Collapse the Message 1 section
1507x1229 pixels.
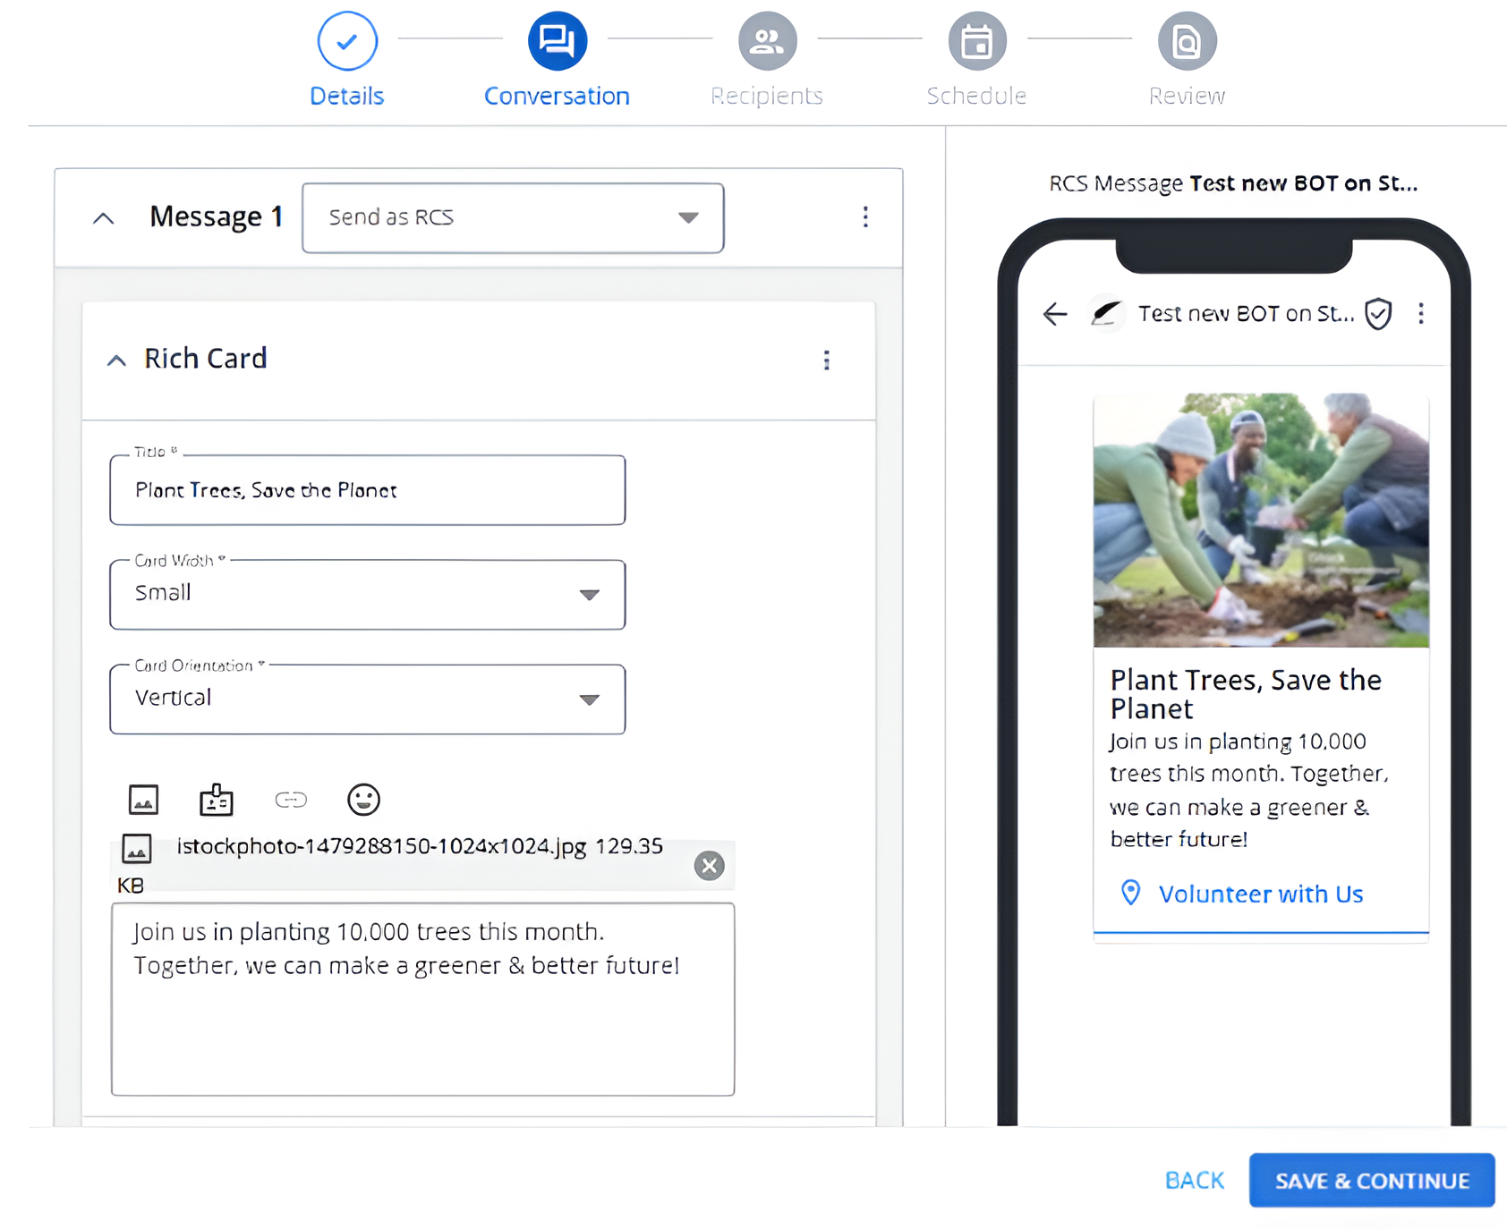point(104,217)
